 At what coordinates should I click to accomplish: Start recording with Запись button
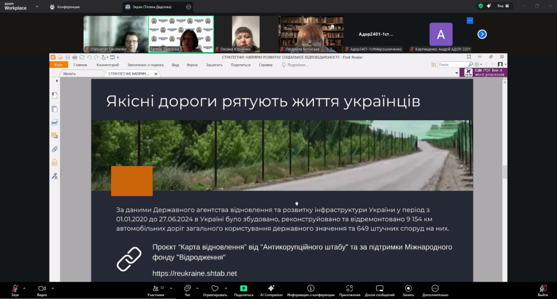click(x=408, y=289)
